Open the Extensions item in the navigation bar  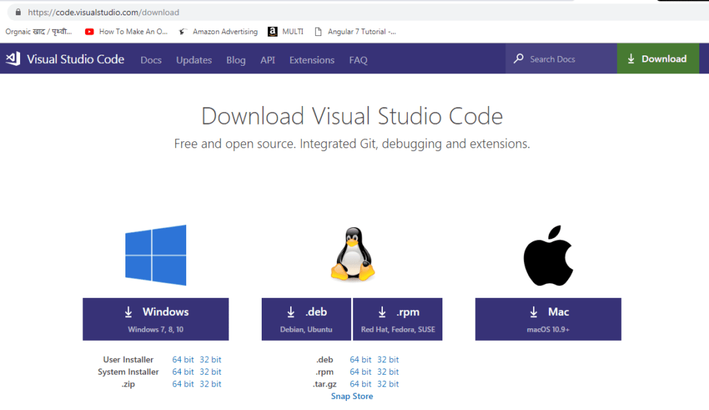(312, 60)
